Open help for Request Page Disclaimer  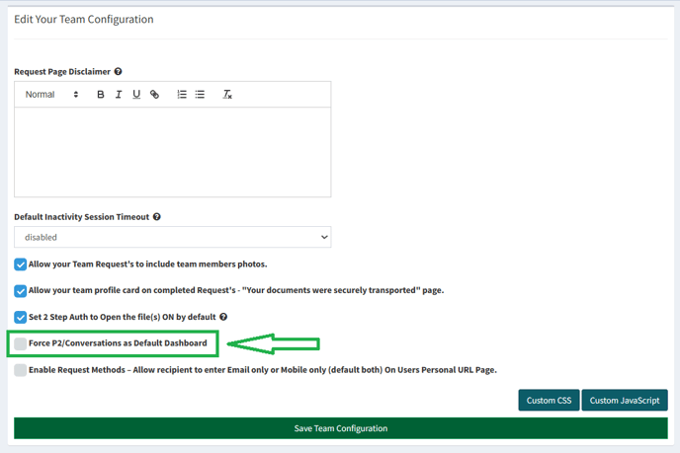coord(119,72)
